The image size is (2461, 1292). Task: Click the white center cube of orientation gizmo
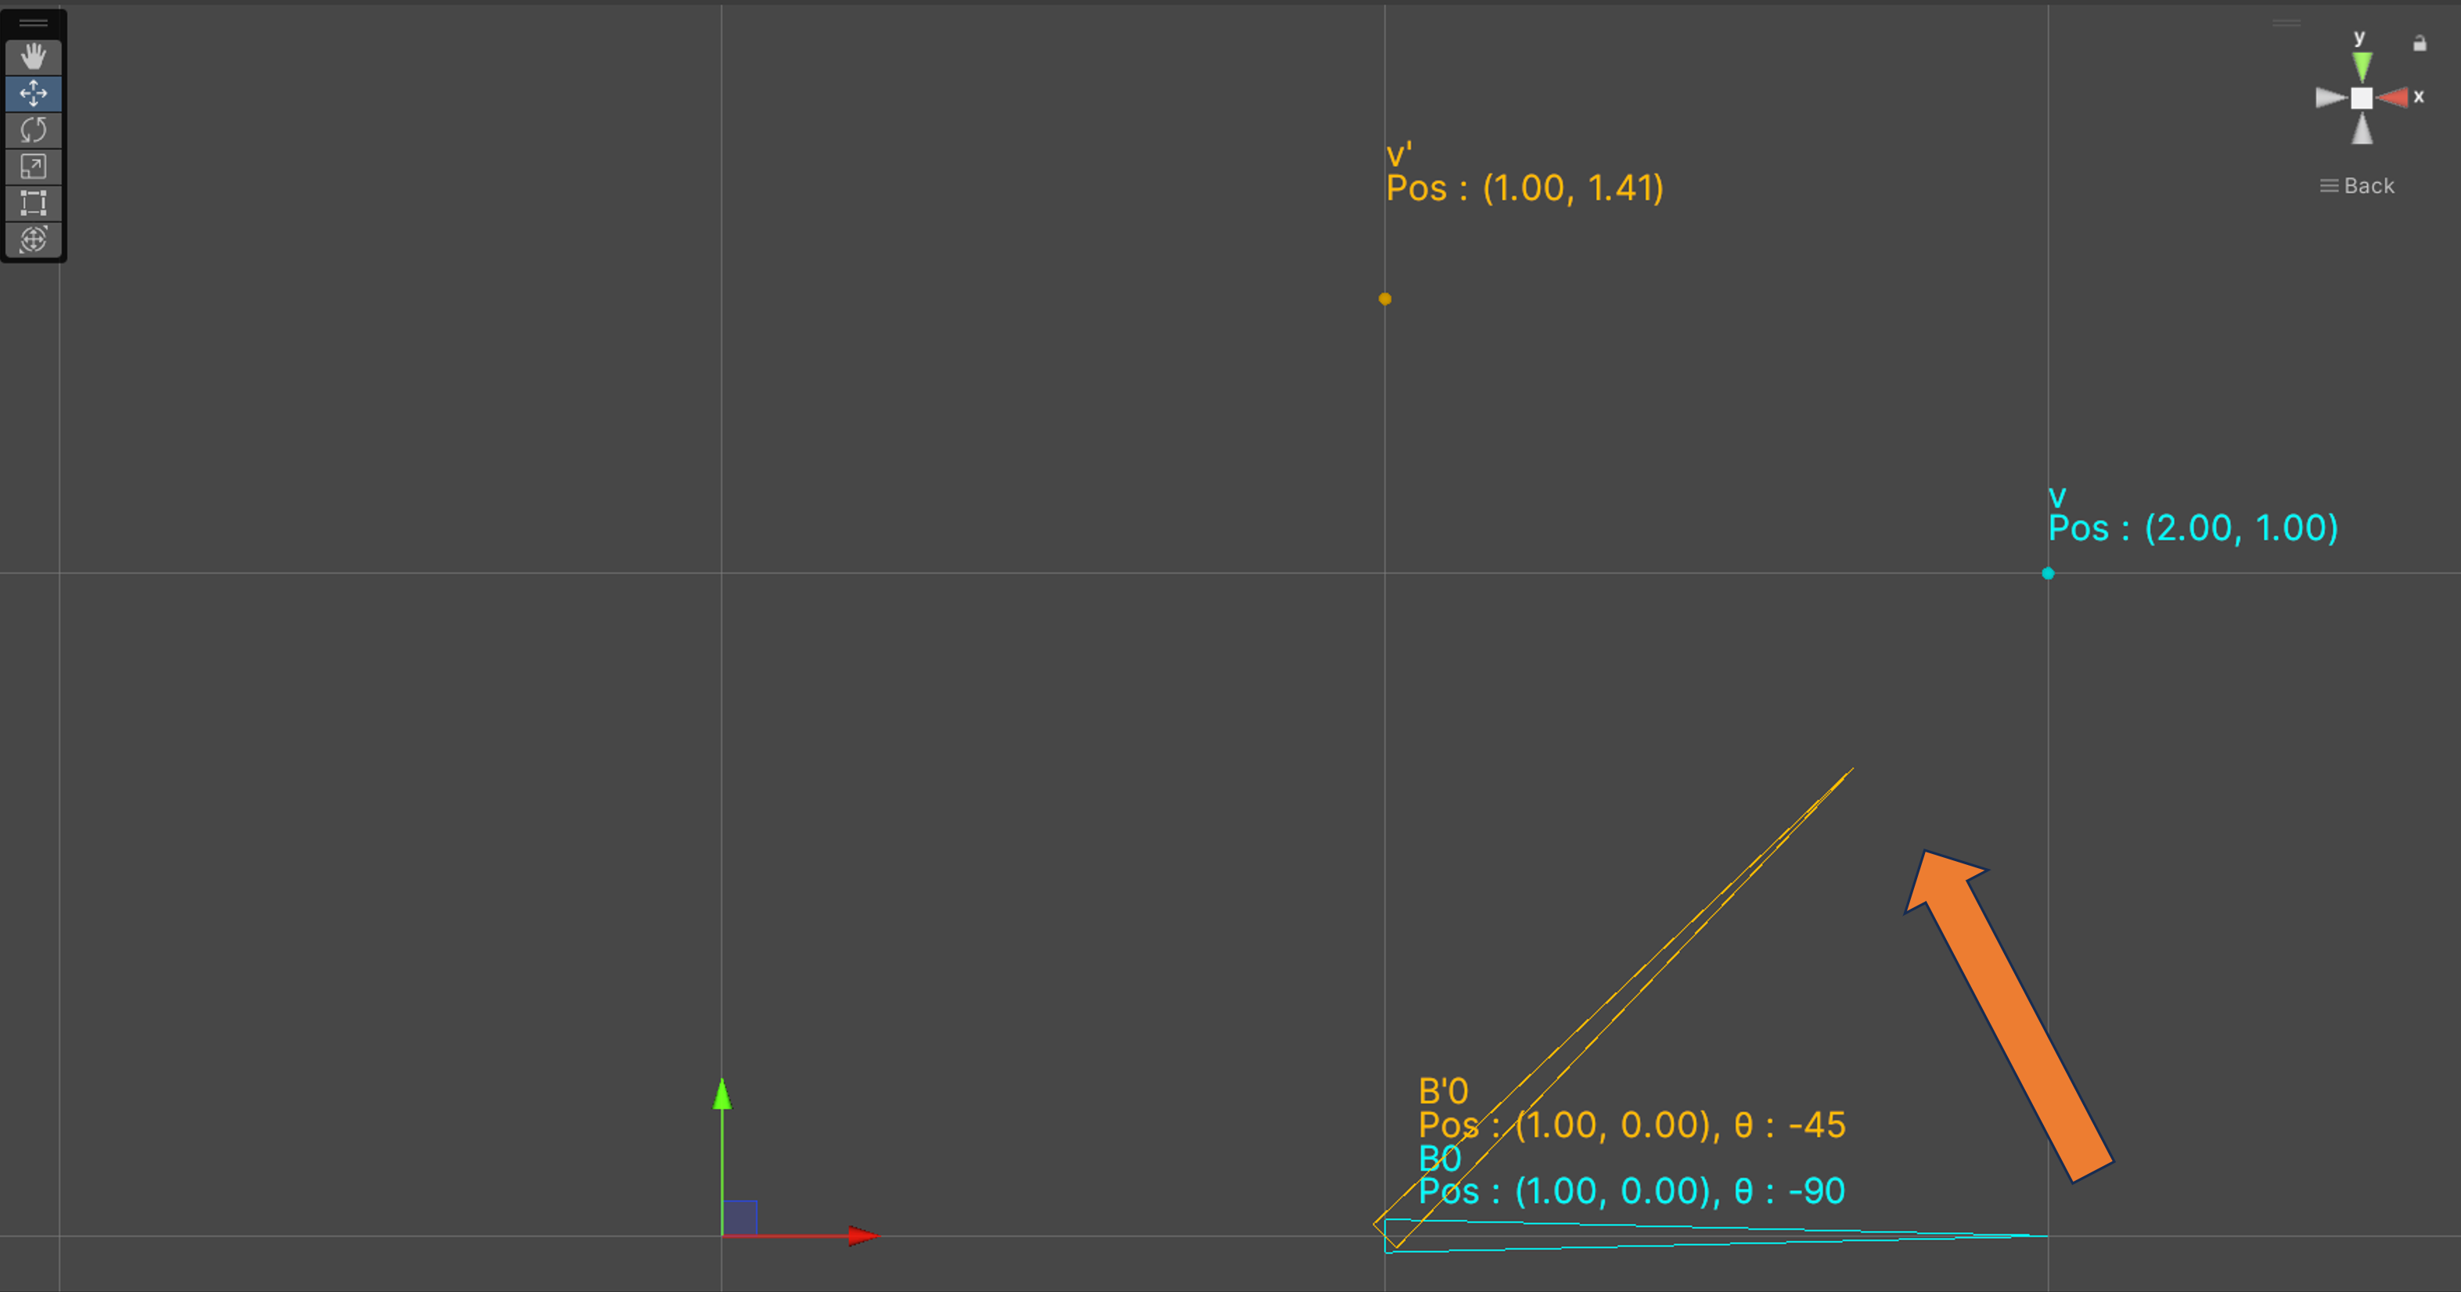pyautogui.click(x=2362, y=99)
